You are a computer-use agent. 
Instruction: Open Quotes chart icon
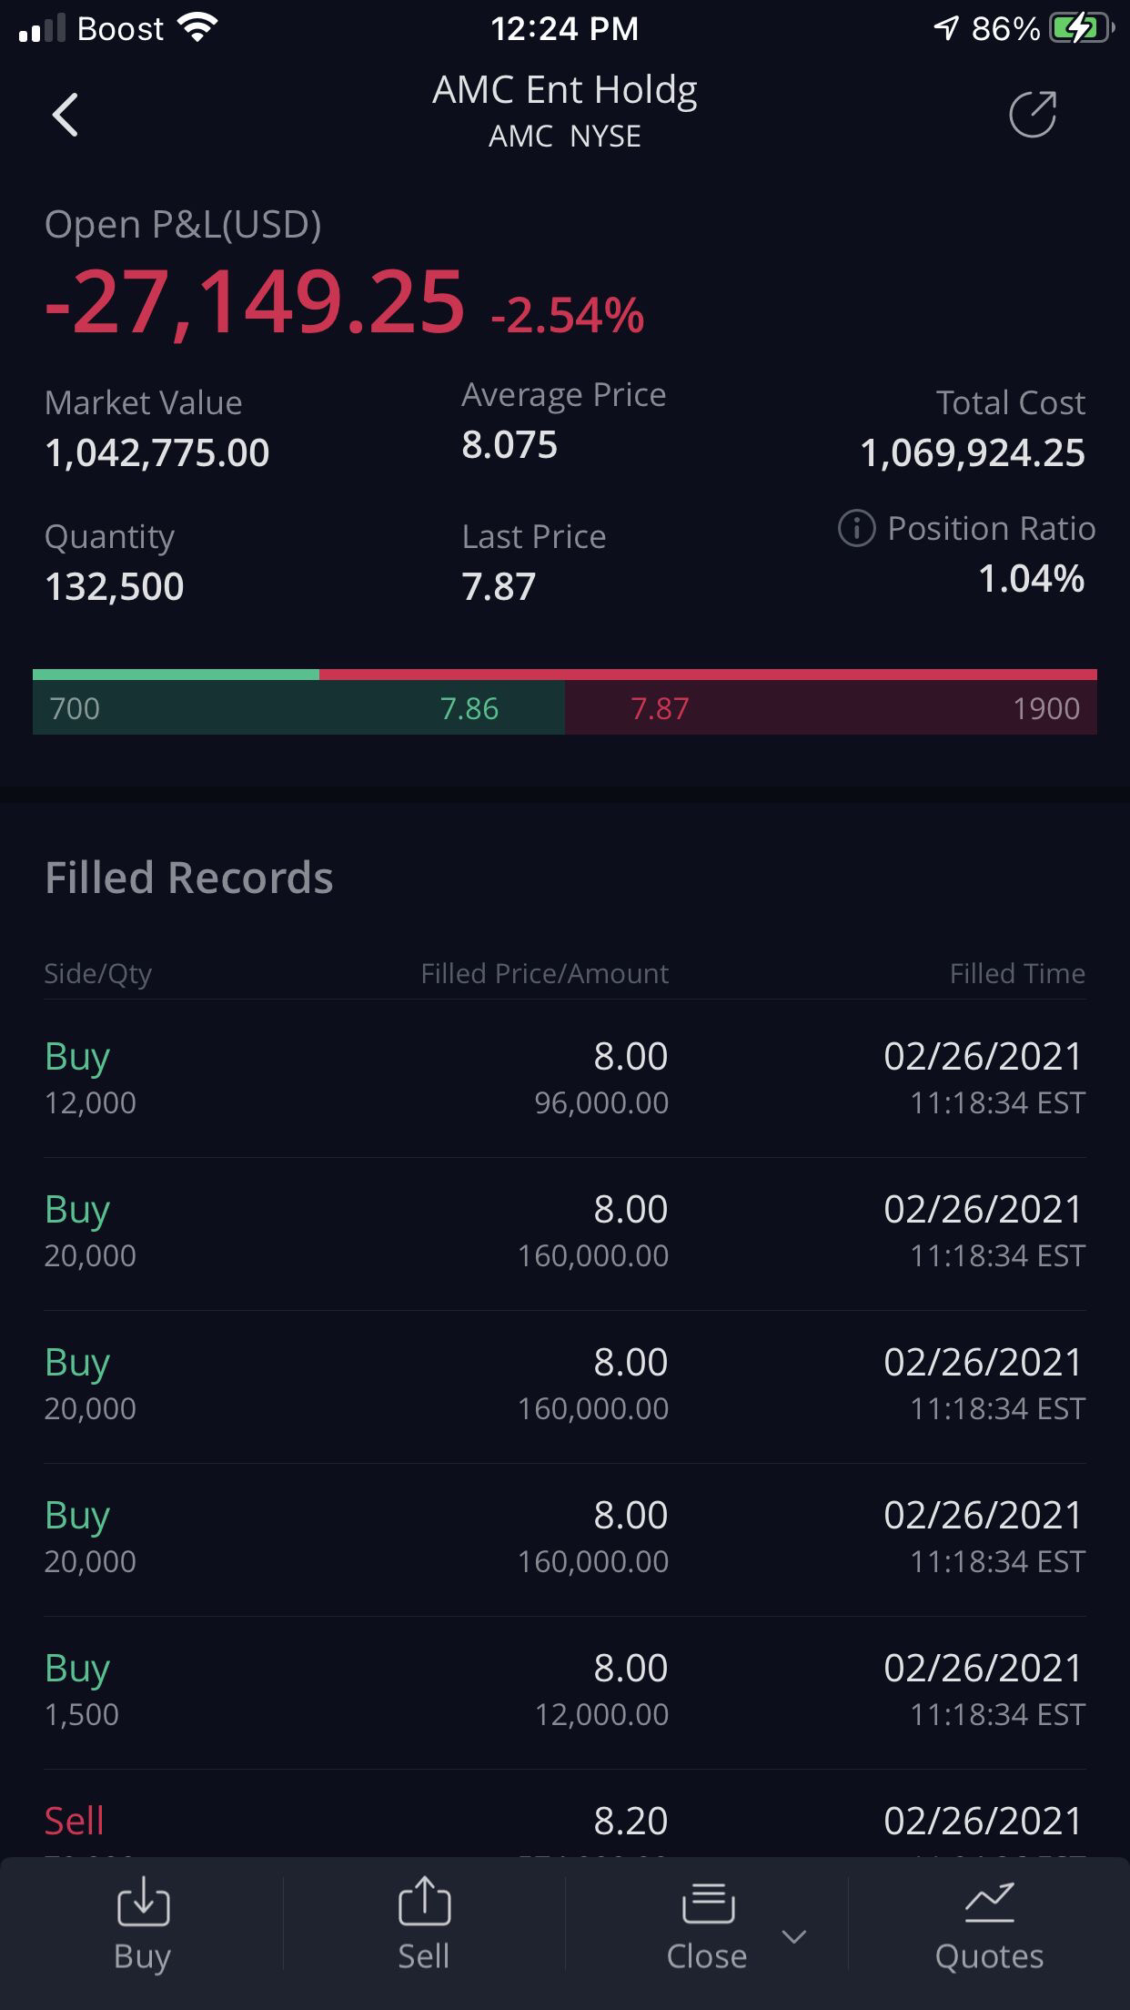(x=989, y=1904)
